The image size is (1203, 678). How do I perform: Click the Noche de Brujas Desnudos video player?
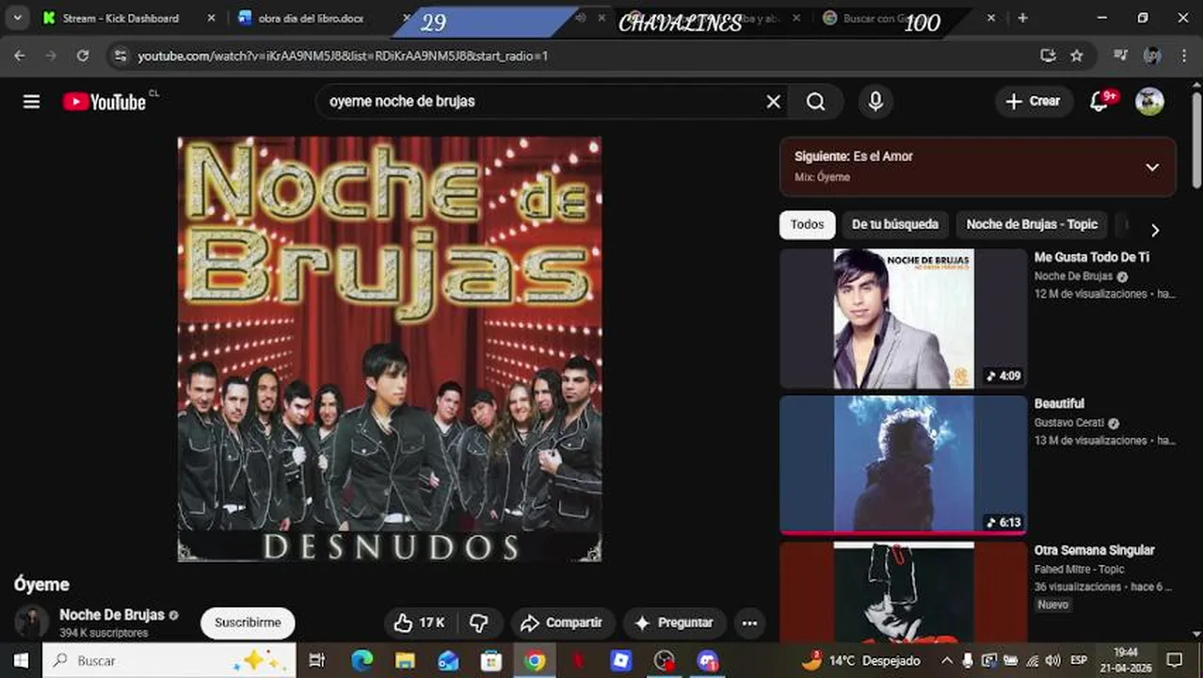(390, 349)
